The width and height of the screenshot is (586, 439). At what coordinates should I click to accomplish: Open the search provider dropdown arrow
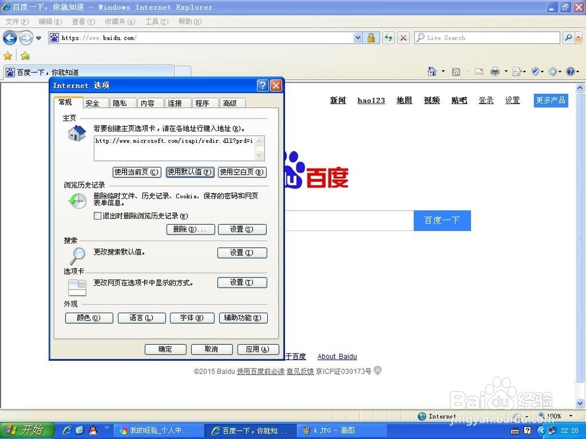tap(578, 37)
